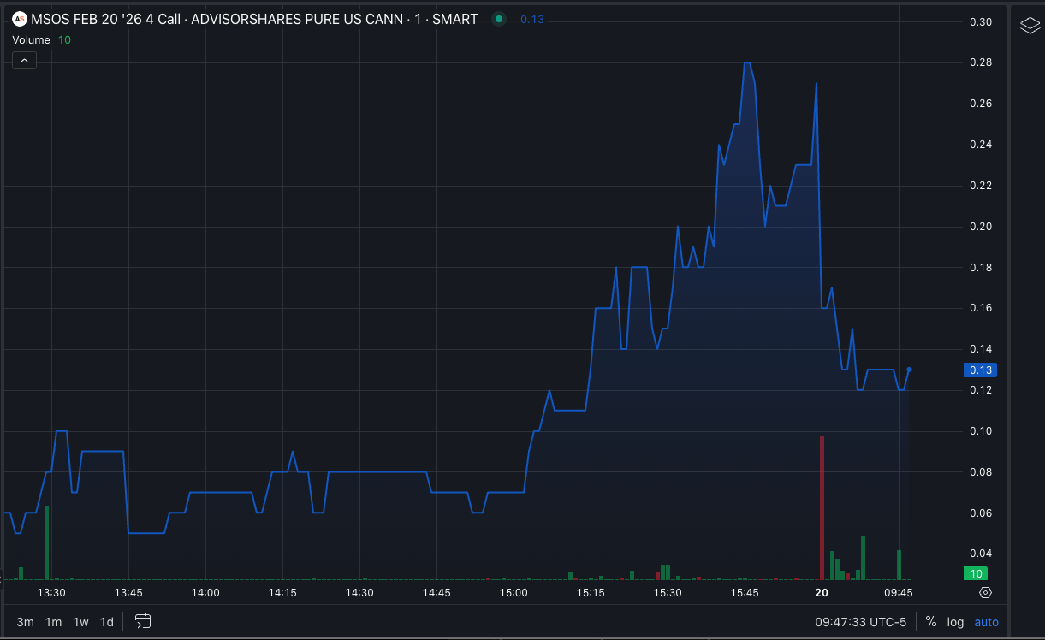Open the object tree layers panel
The image size is (1045, 640).
pyautogui.click(x=1030, y=26)
